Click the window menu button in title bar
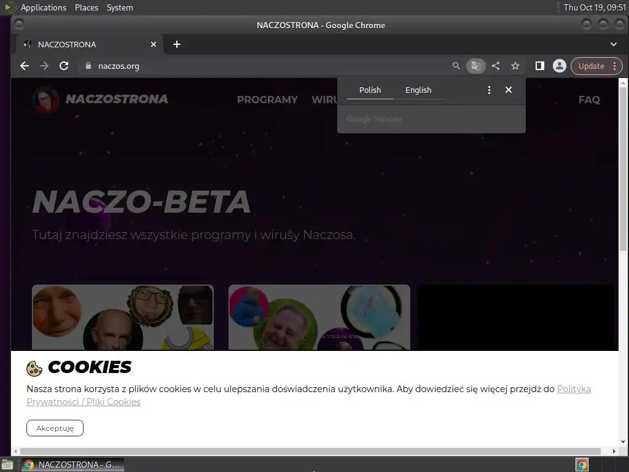Viewport: 629px width, 472px height. pyautogui.click(x=19, y=25)
